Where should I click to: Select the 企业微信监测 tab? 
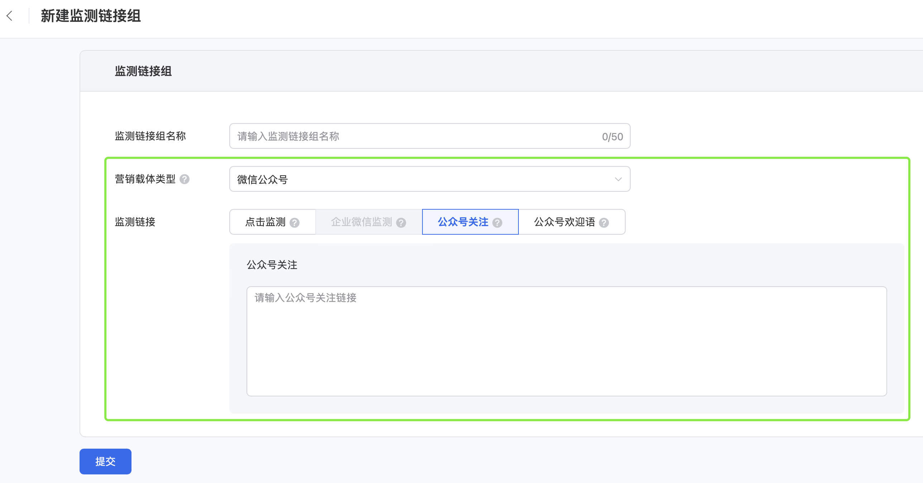(369, 222)
